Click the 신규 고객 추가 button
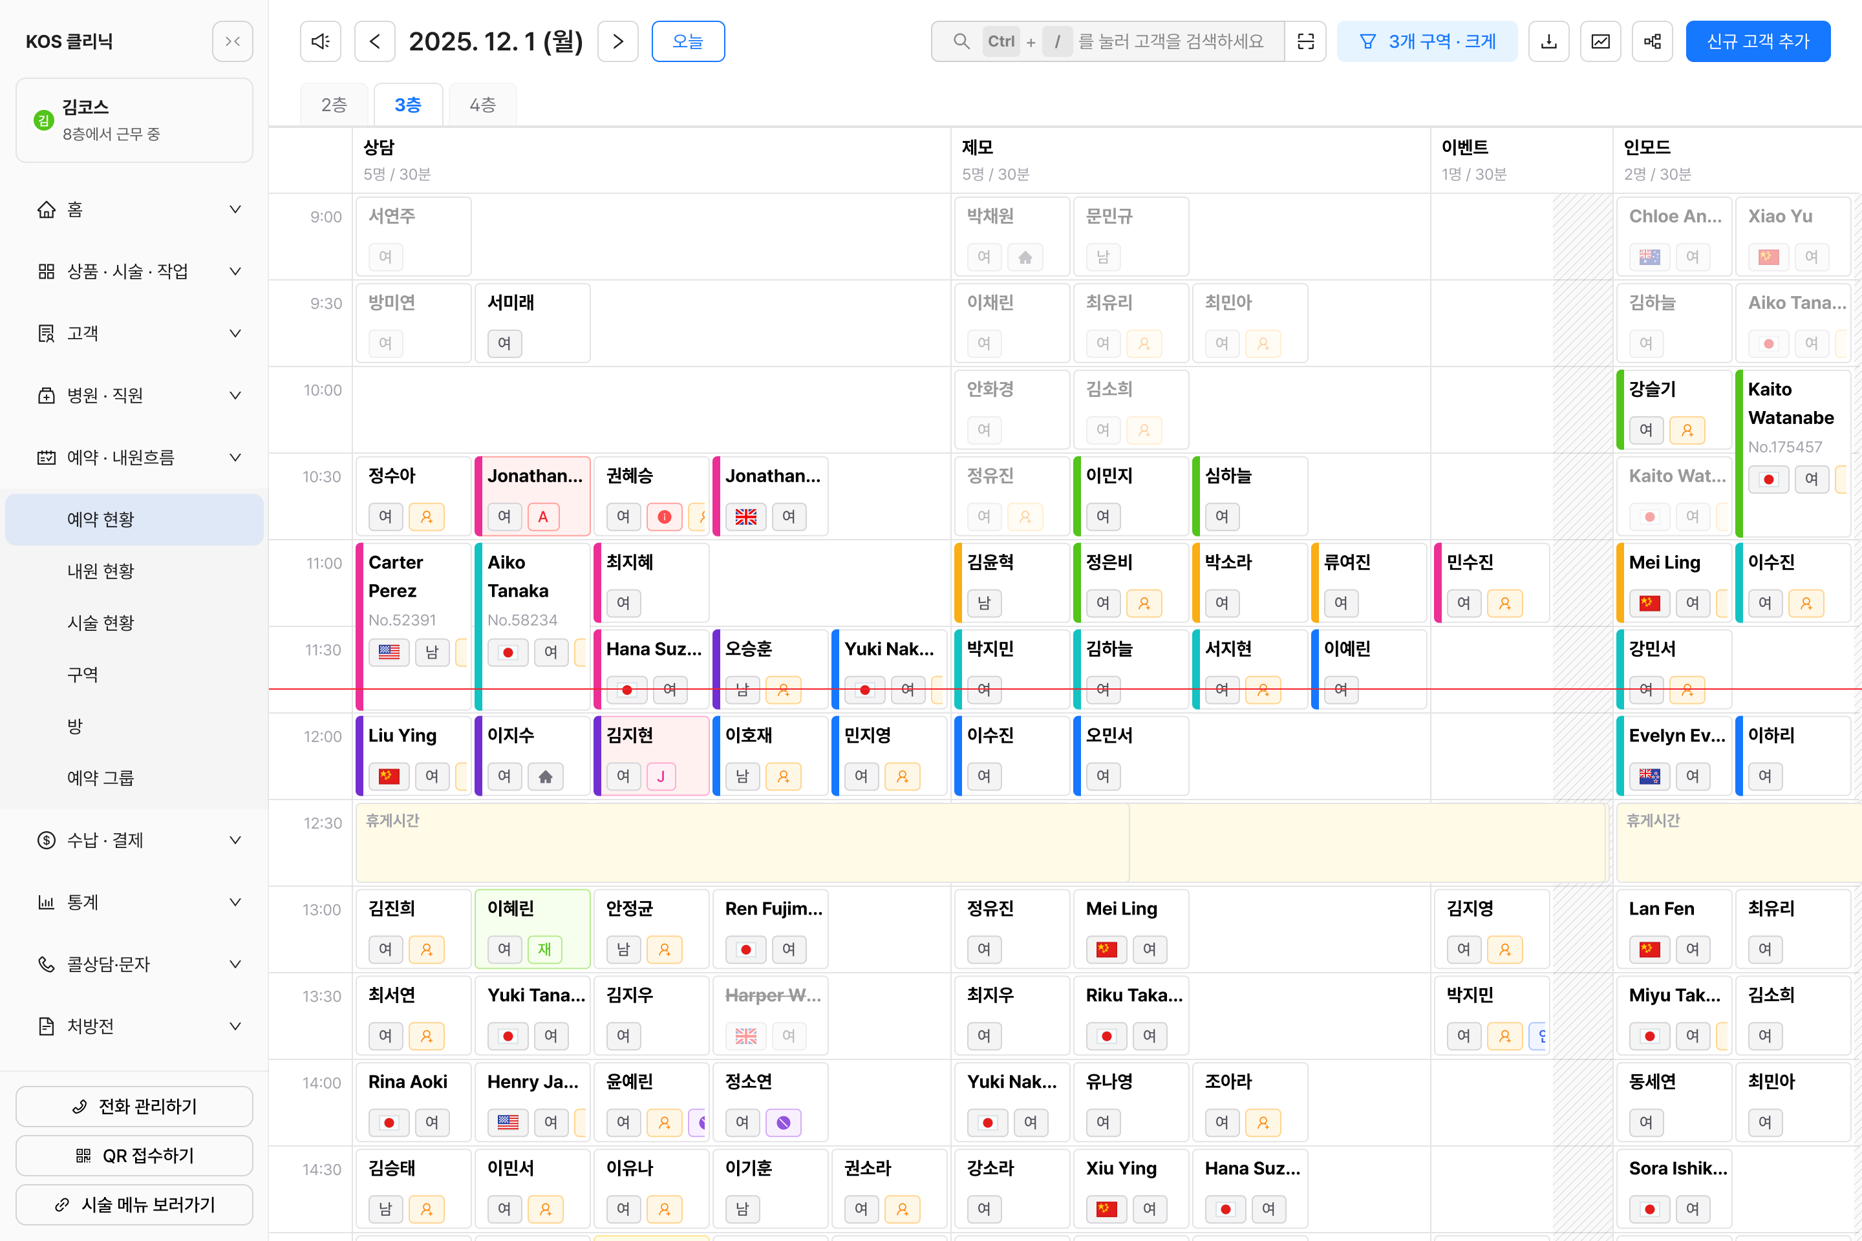1862x1241 pixels. point(1757,41)
